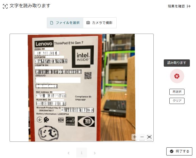Go to next page arrow
Screen dimensions: 196x158
point(94,153)
